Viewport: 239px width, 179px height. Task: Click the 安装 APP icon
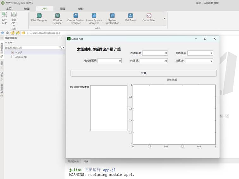click(14, 15)
